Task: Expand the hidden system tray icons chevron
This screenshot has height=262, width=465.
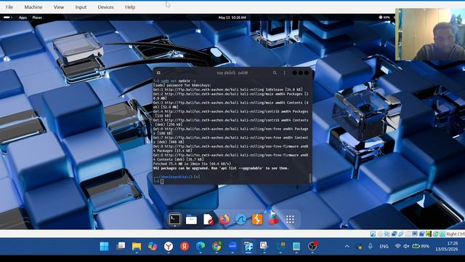Action: (x=347, y=246)
